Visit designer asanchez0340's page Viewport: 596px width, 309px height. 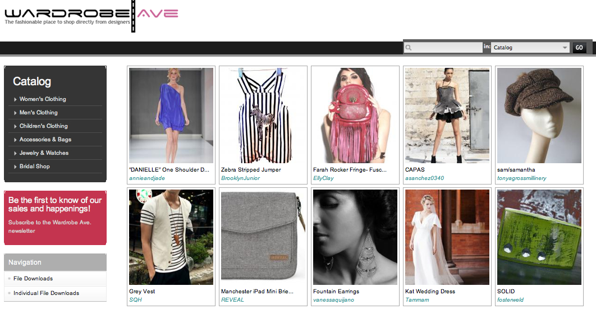(x=424, y=178)
